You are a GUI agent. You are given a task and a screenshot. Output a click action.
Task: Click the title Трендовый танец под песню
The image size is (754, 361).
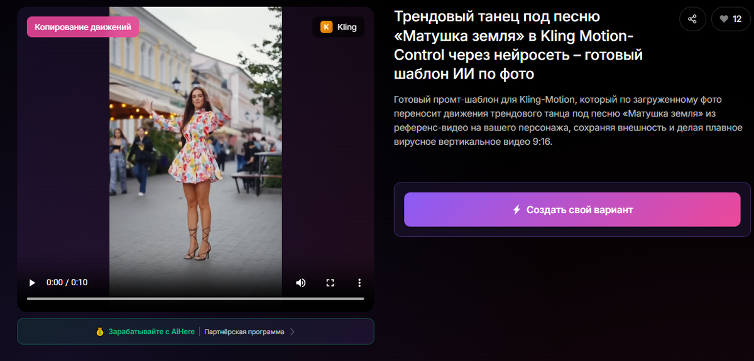click(x=518, y=44)
